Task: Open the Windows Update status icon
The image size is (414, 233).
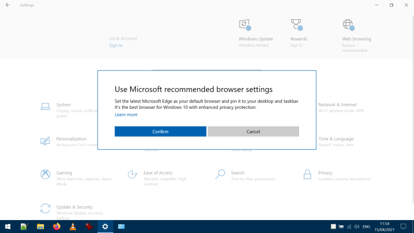Action: [245, 25]
